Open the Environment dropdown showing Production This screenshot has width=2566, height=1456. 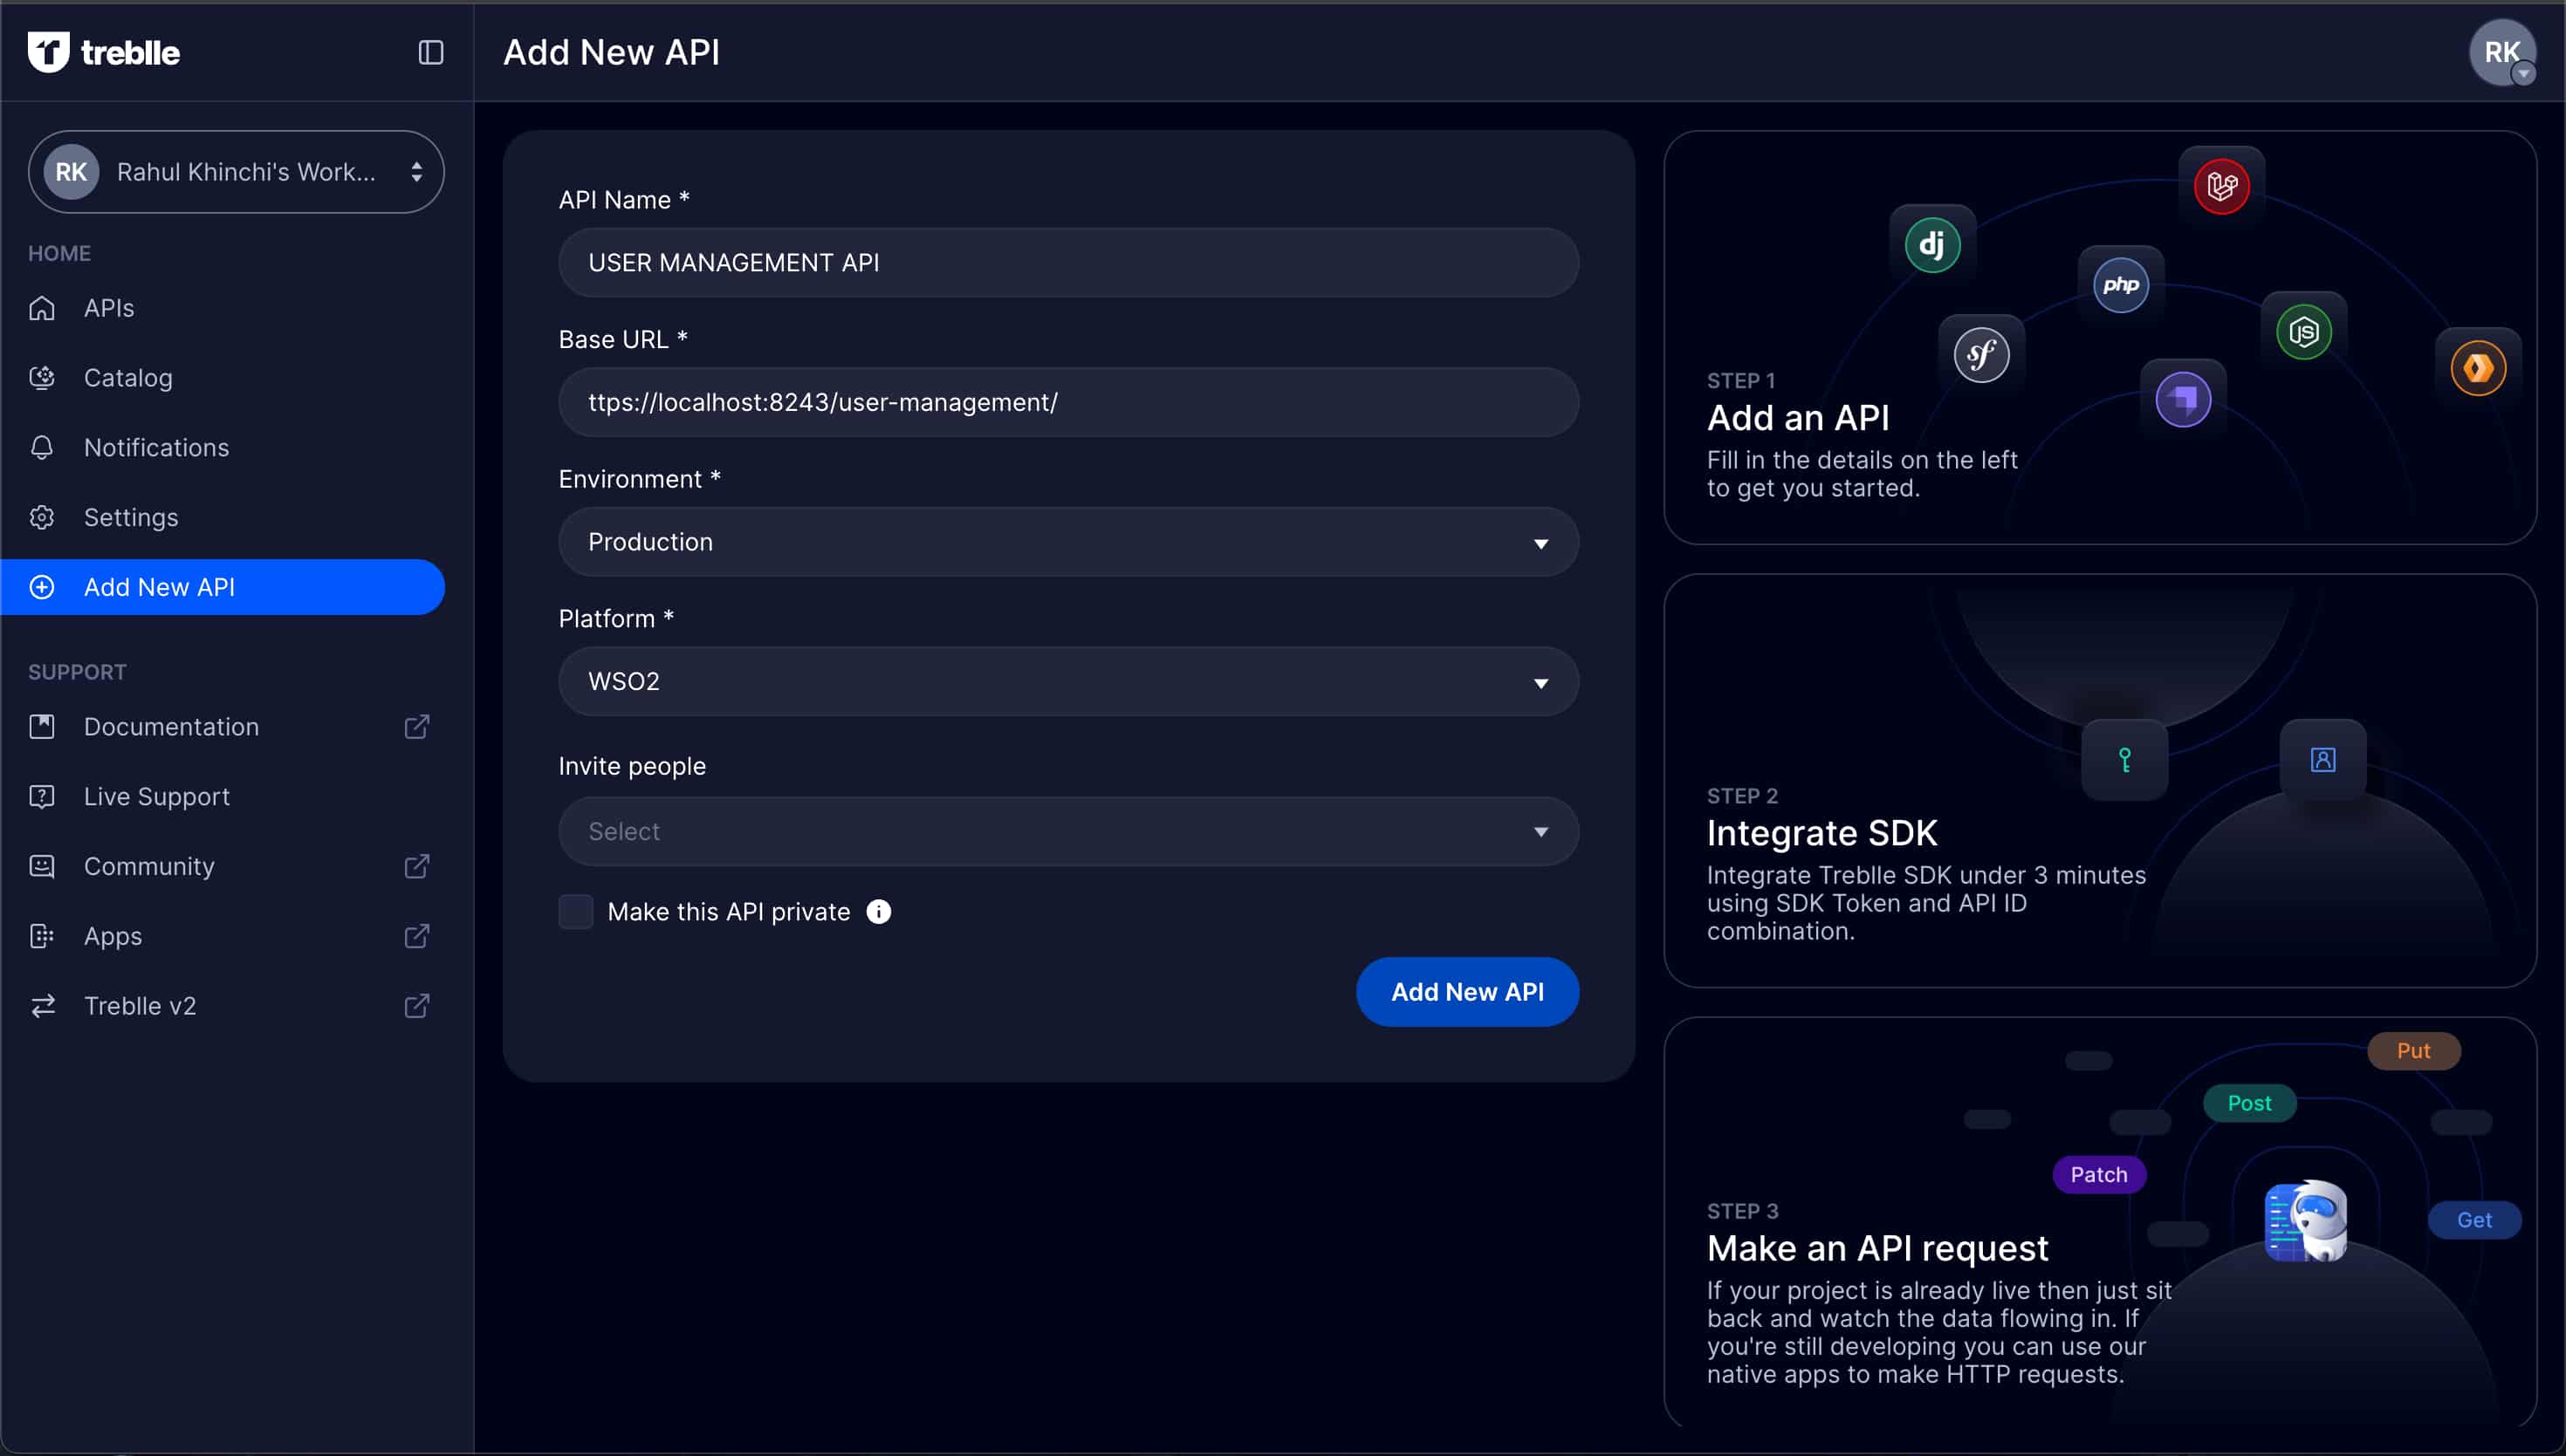click(x=1068, y=542)
